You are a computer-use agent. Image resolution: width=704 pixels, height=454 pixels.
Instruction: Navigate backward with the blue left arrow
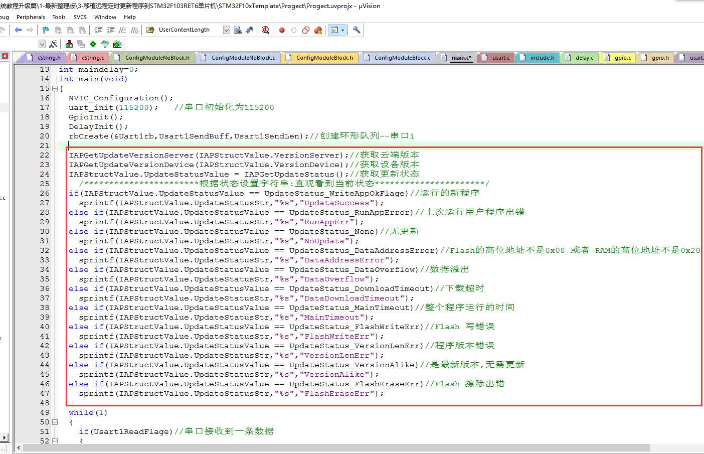click(x=19, y=30)
